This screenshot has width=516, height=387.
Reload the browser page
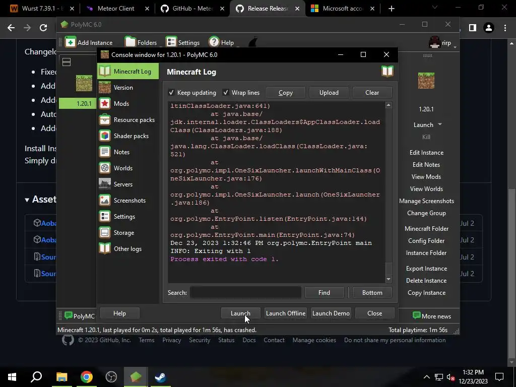point(43,28)
